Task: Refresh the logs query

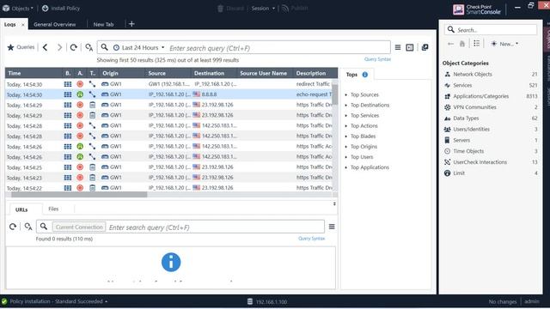Action: (73, 47)
